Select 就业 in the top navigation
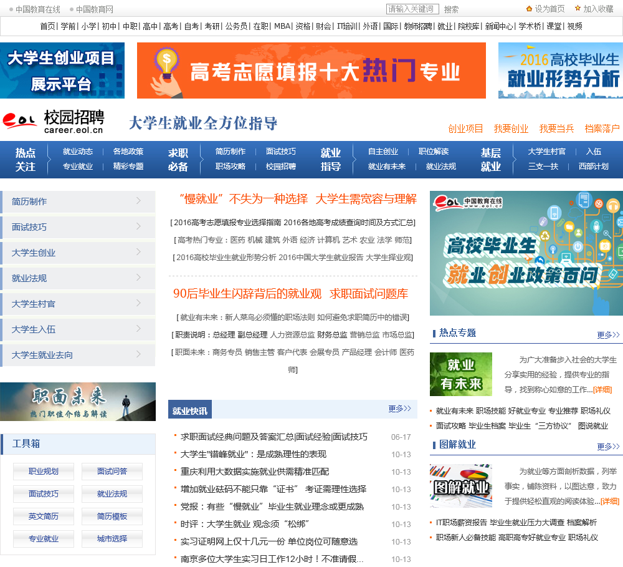Image resolution: width=623 pixels, height=567 pixels. click(x=445, y=26)
